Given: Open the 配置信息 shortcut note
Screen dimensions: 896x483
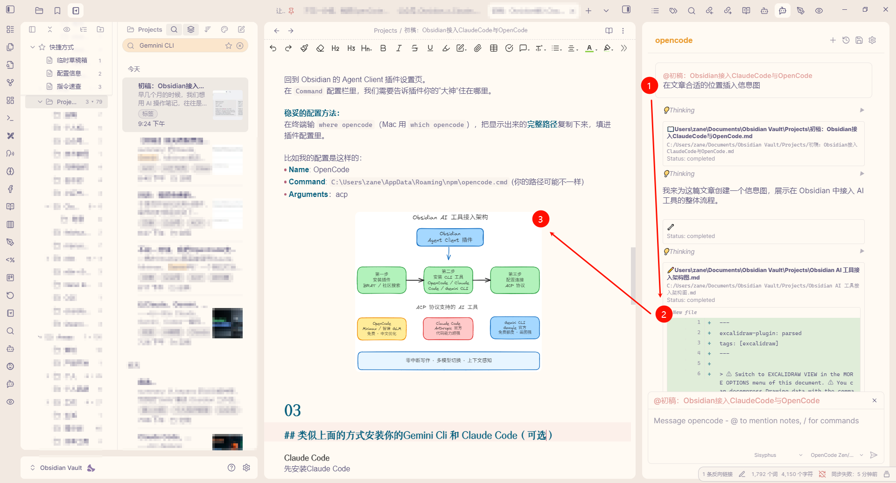Looking at the screenshot, I should (69, 73).
